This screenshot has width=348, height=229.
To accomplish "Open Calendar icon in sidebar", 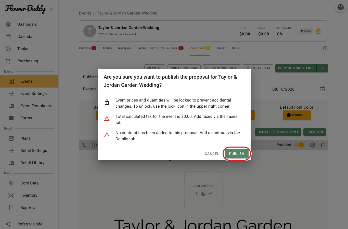I will coord(8,37).
